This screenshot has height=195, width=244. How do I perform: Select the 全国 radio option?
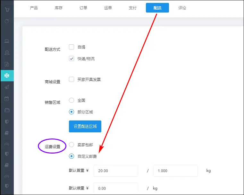pyautogui.click(x=72, y=100)
